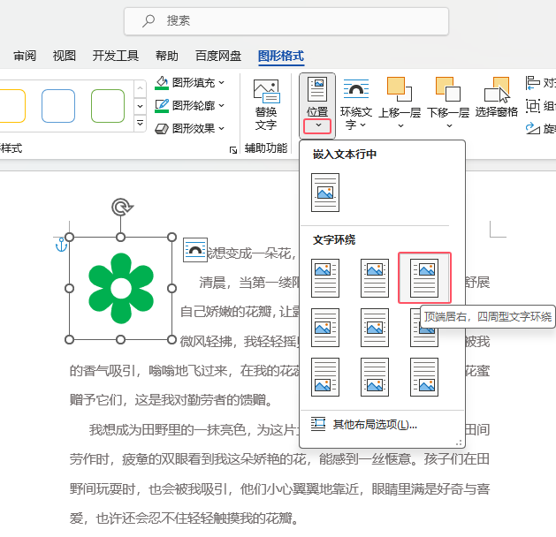Apply the yellow outline shape style
This screenshot has height=537, width=556.
(12, 106)
